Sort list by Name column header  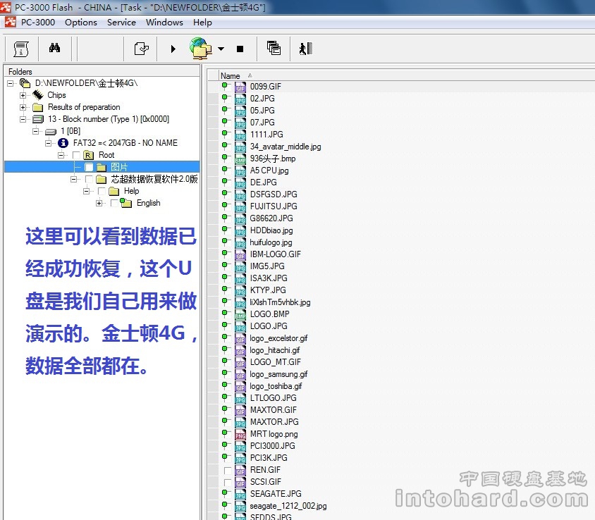point(231,76)
